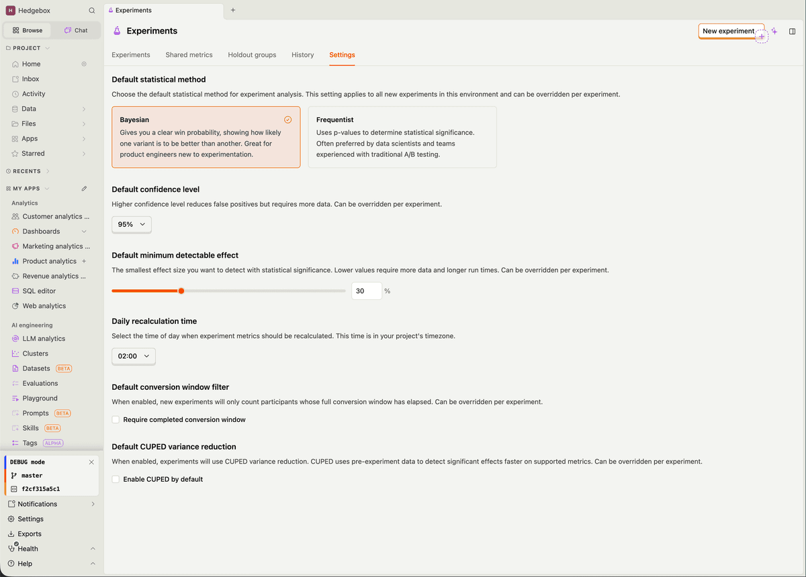Expand the Files row chevron

click(84, 123)
